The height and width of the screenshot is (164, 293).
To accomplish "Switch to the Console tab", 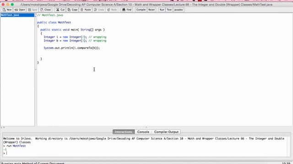I will pyautogui.click(x=143, y=132).
